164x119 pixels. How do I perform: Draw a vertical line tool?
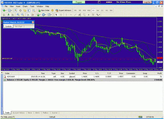coord(66,15)
